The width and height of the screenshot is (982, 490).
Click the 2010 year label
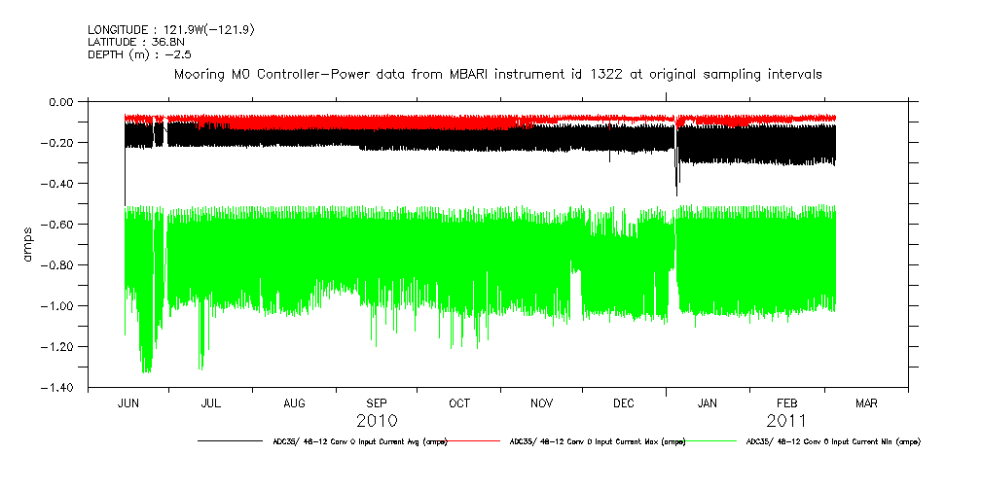coord(377,421)
